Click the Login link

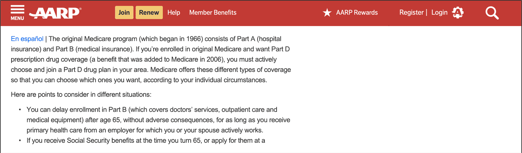pyautogui.click(x=439, y=12)
